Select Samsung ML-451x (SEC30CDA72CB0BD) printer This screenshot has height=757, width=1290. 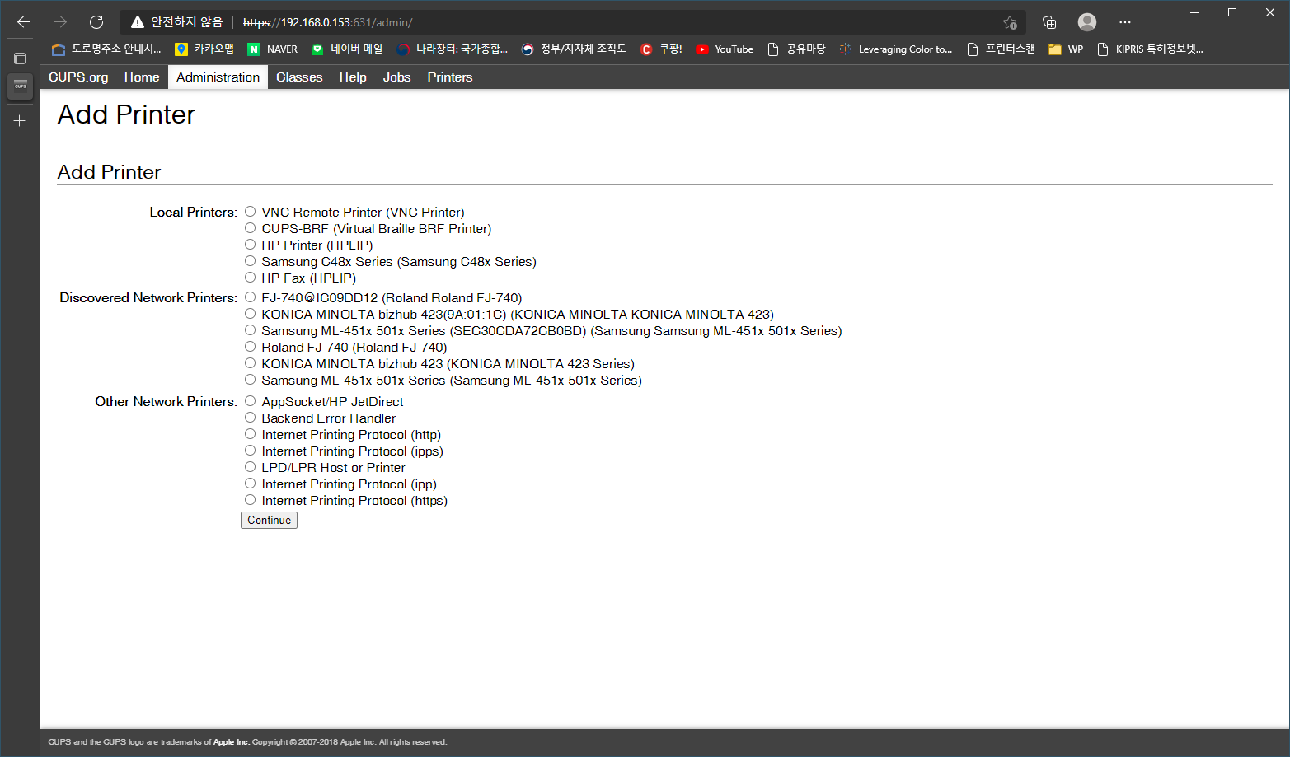click(x=250, y=330)
